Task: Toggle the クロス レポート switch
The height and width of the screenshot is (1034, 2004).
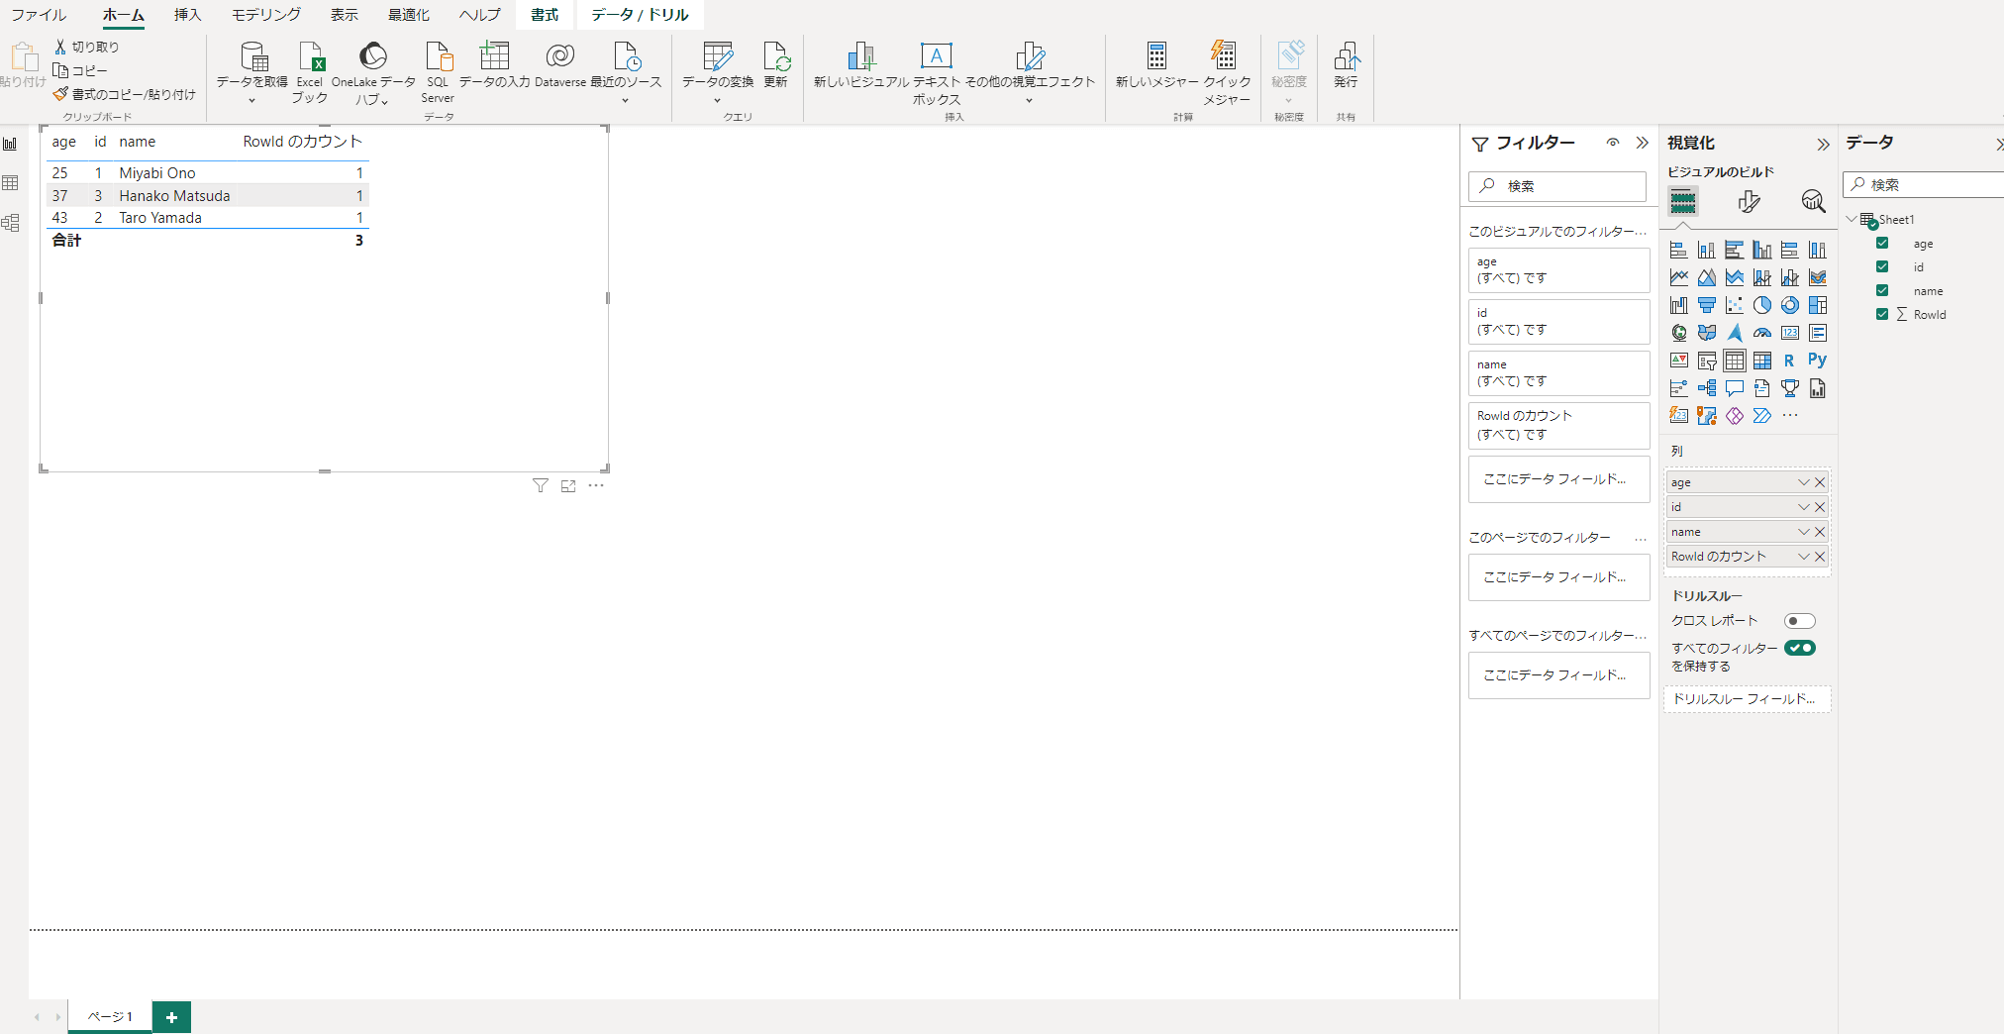Action: tap(1799, 621)
